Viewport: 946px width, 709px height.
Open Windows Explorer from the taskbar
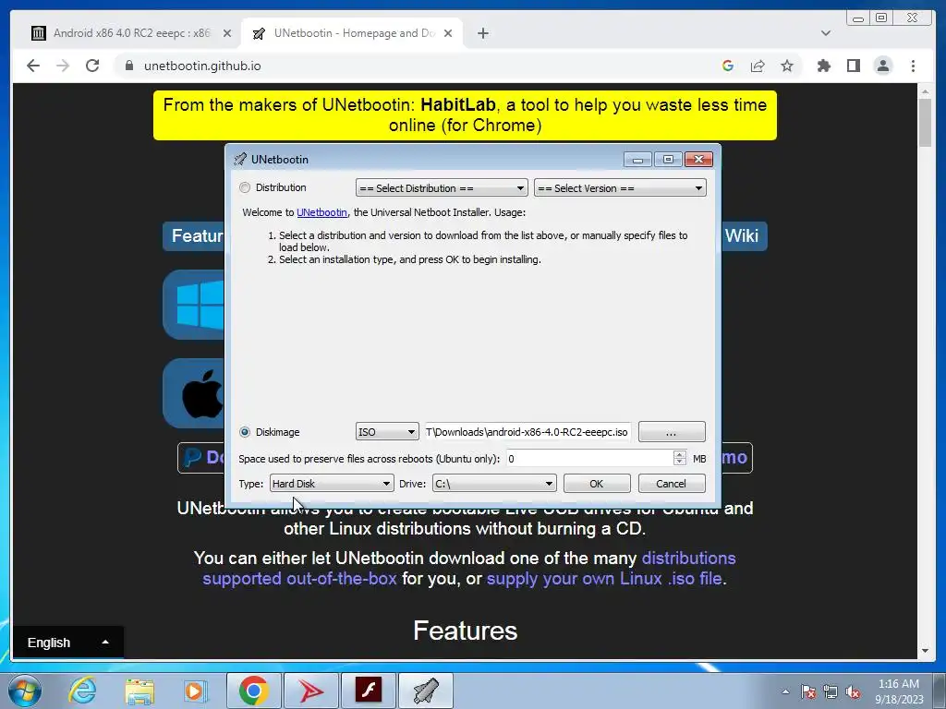tap(139, 691)
